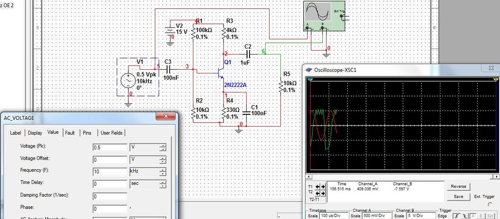Select trigger source B
The width and height of the screenshot is (500, 219).
[480, 216]
